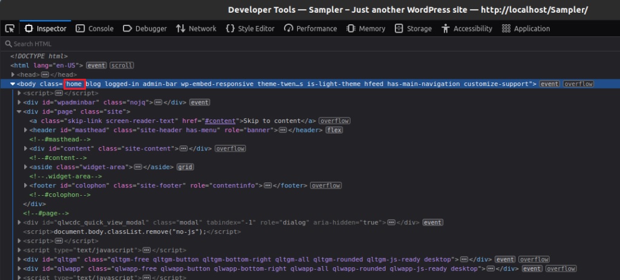Open the Application tab
The width and height of the screenshot is (620, 280).
526,28
